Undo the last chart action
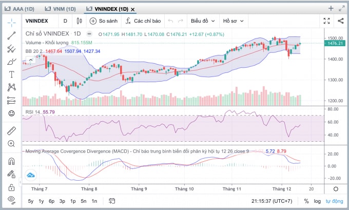Viewport: 349px width, 210px height. 171,21
